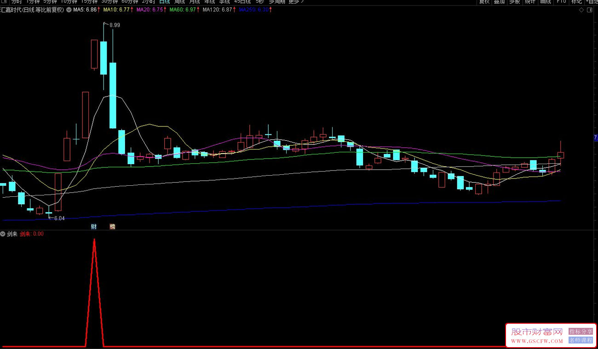Viewport: 598px width, 349px height.
Task: Click the MA120: 6.87 label
Action: pos(217,10)
